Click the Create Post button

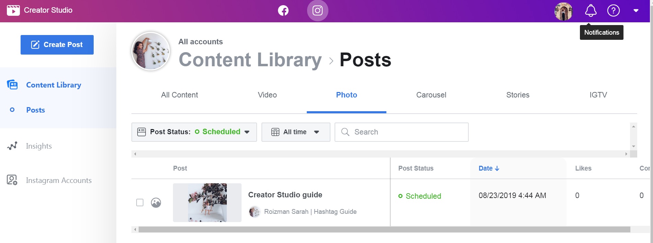[57, 45]
